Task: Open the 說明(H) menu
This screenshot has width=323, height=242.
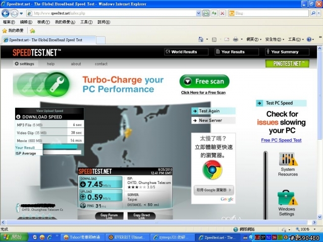Action: click(103, 22)
